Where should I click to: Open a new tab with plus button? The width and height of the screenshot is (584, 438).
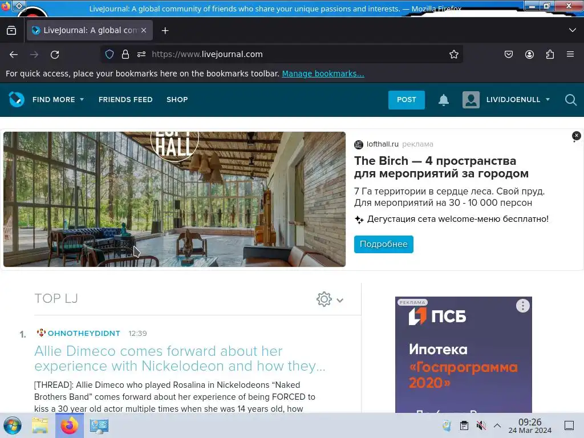[x=165, y=31]
